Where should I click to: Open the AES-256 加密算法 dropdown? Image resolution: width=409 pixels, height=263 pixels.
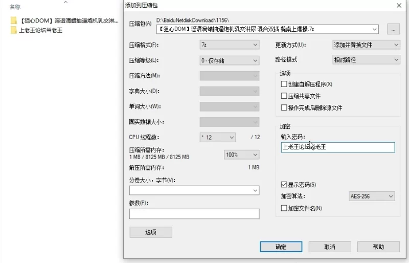pyautogui.click(x=372, y=196)
